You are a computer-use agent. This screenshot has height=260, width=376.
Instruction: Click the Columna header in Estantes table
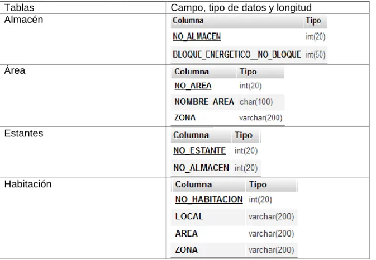click(x=191, y=135)
